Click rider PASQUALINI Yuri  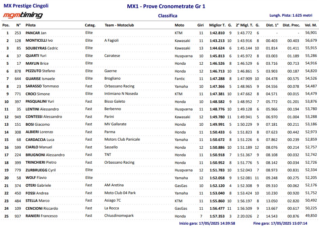[x=40, y=102]
